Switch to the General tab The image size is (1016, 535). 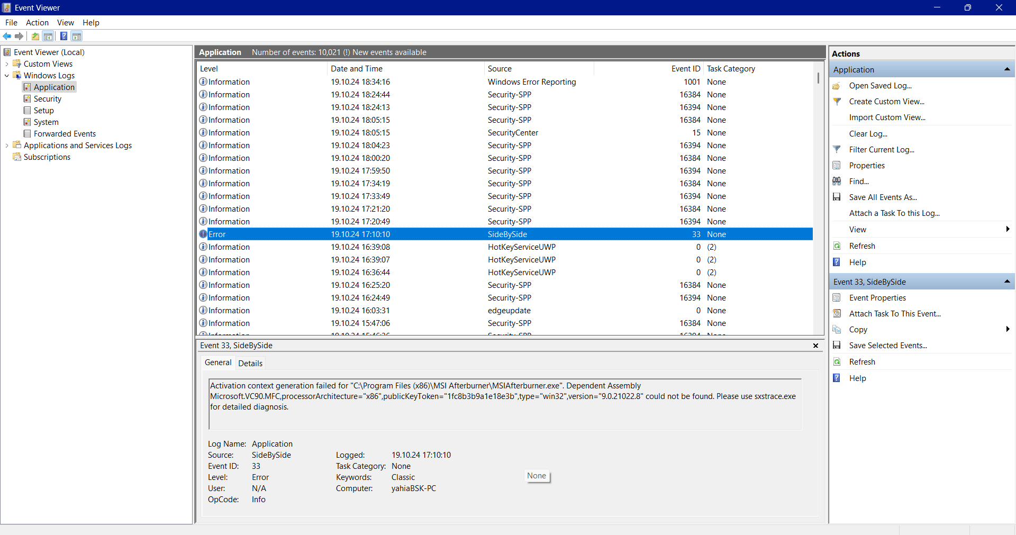[218, 363]
